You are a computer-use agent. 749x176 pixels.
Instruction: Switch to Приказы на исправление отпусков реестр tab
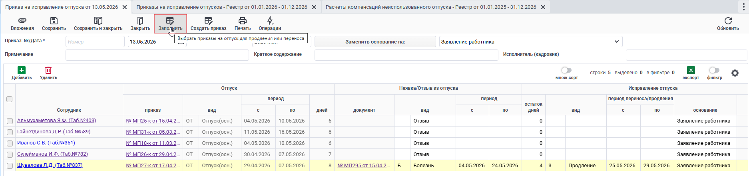coord(222,7)
